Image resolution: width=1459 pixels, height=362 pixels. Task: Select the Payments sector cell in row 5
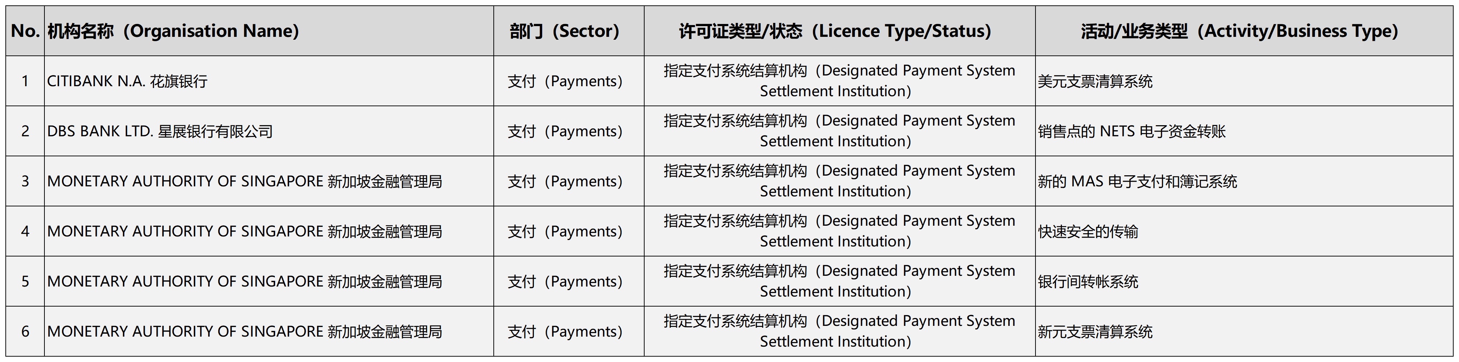tap(569, 281)
